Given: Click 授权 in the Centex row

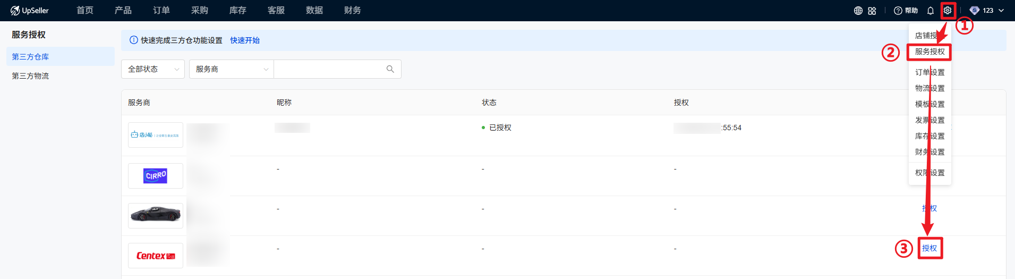Looking at the screenshot, I should pyautogui.click(x=929, y=248).
